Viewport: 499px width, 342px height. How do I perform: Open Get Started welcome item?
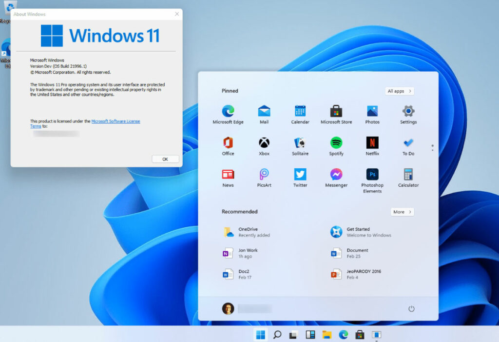tap(361, 232)
